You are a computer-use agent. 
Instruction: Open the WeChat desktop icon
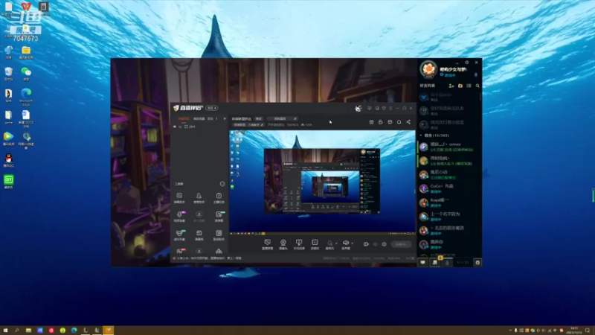coord(26,73)
